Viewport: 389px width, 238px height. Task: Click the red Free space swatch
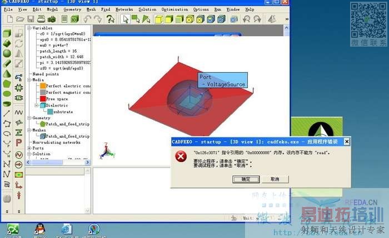click(43, 99)
